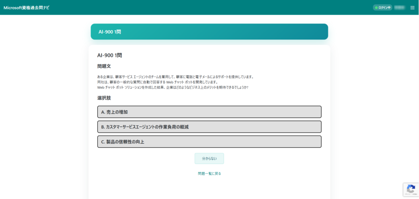The height and width of the screenshot is (199, 419).
Task: Click the 問題文 section heading
Action: click(104, 66)
